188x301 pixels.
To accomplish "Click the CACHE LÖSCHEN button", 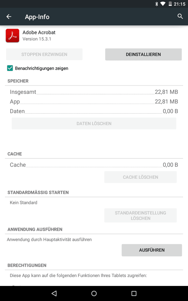I will [x=140, y=177].
